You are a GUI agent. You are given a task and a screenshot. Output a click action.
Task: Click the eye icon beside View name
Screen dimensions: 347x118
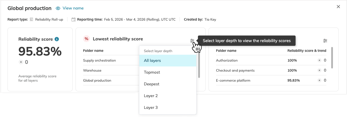click(58, 8)
